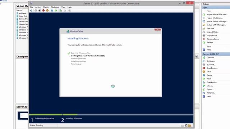Send Ctrl+Alt+Delete from the VM toolbar
This screenshot has width=230, height=129.
point(31,10)
